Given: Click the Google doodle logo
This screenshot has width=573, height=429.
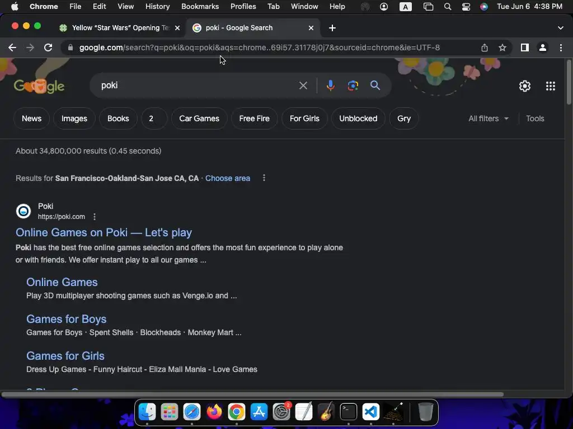Looking at the screenshot, I should pyautogui.click(x=39, y=86).
